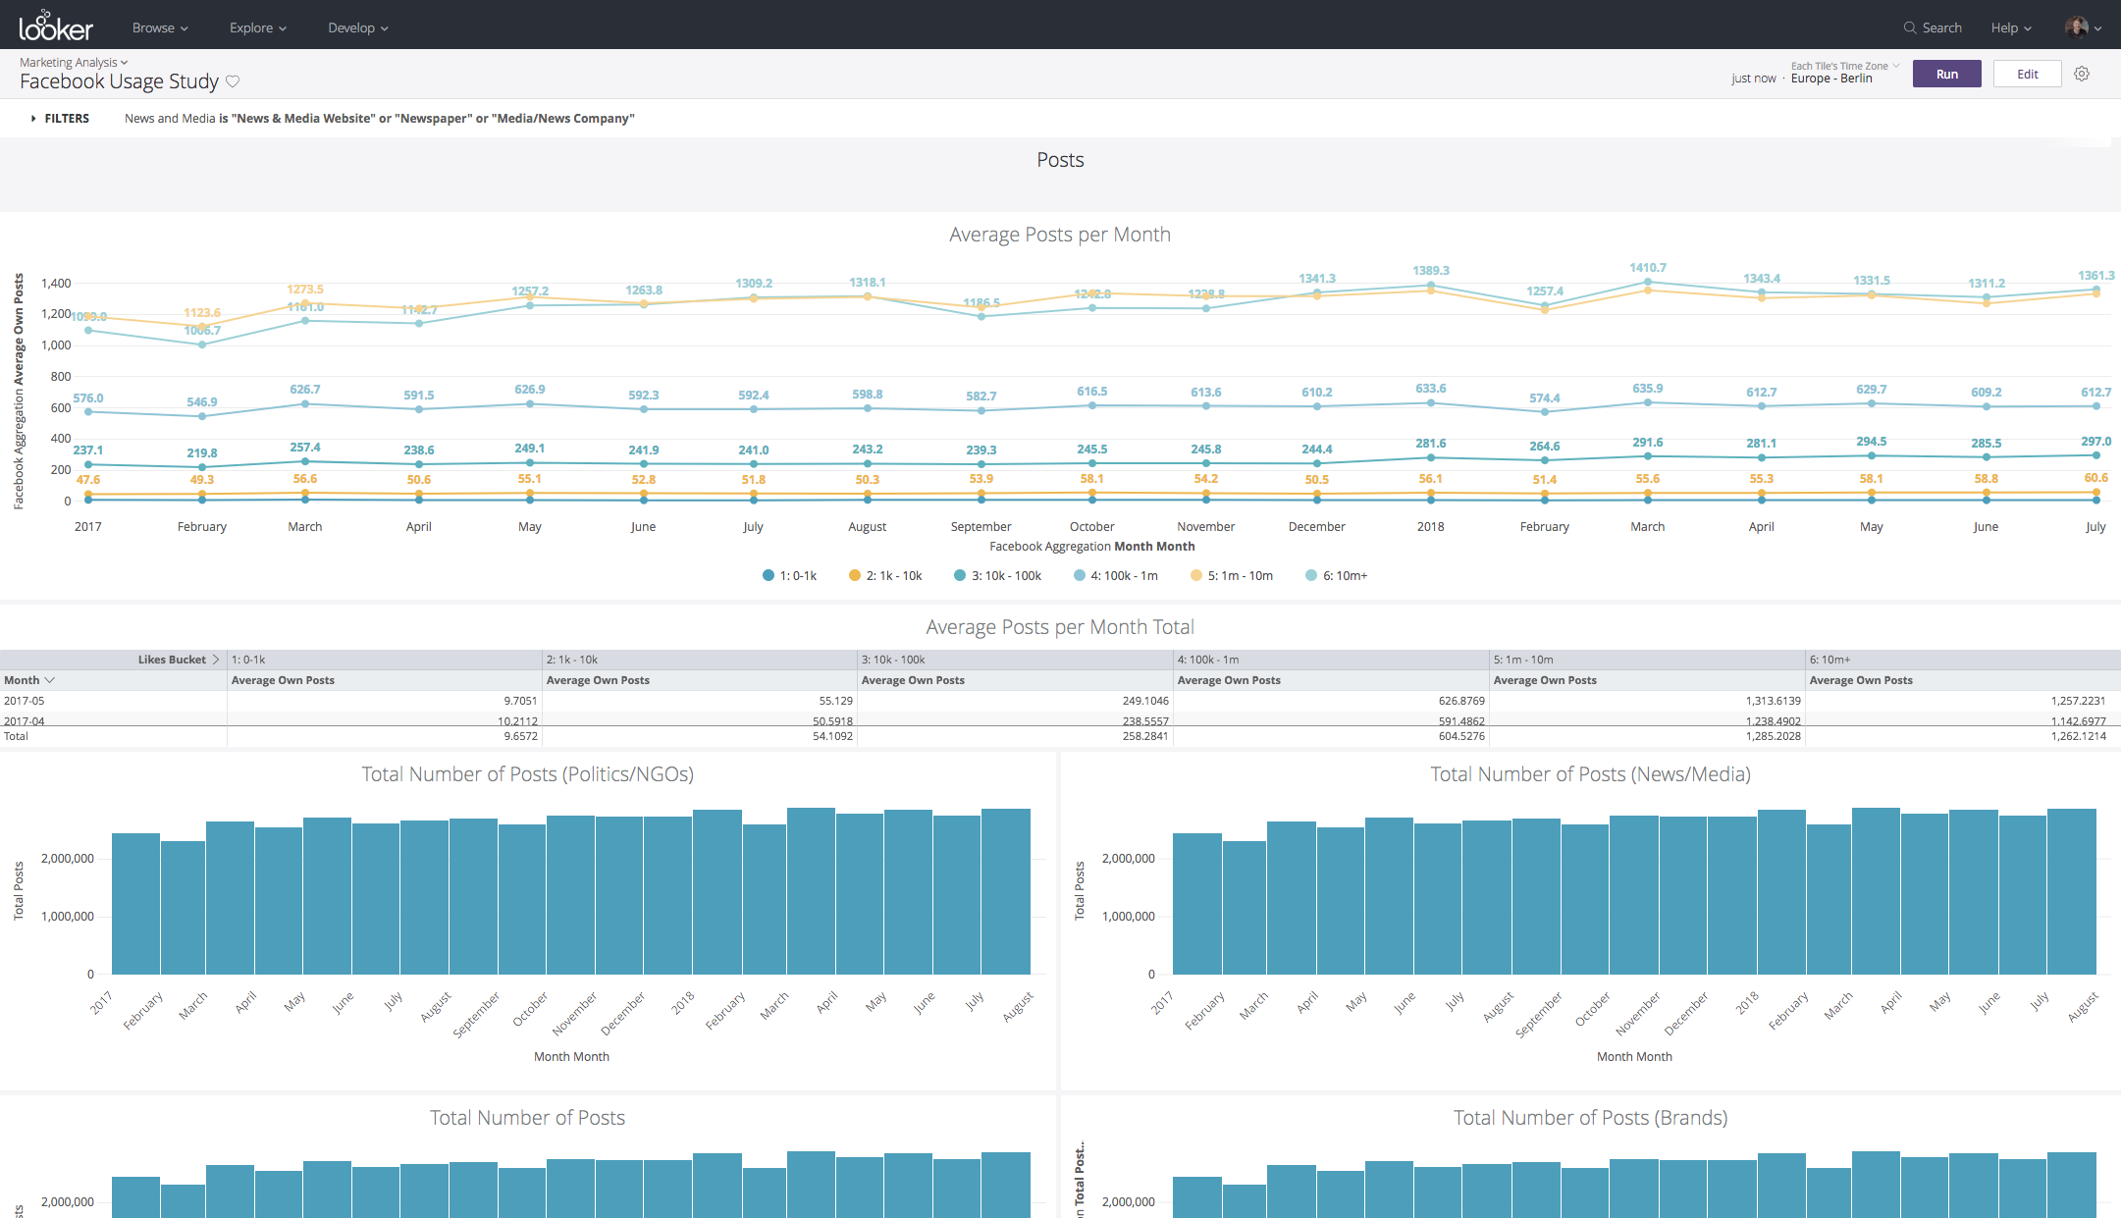Image resolution: width=2121 pixels, height=1218 pixels.
Task: Click the Run button
Action: [x=1946, y=74]
